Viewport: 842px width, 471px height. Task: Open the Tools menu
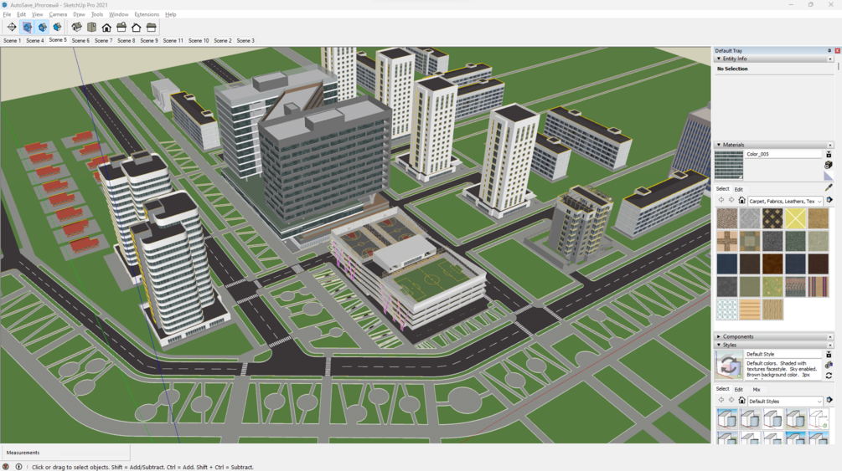click(97, 14)
